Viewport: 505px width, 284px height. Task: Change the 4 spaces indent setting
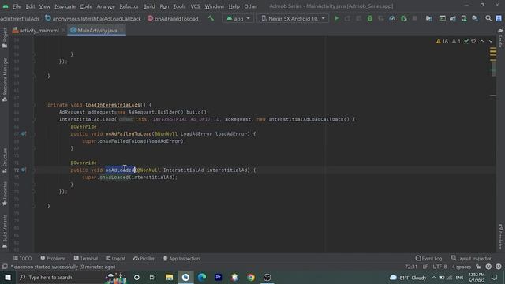pyautogui.click(x=461, y=267)
